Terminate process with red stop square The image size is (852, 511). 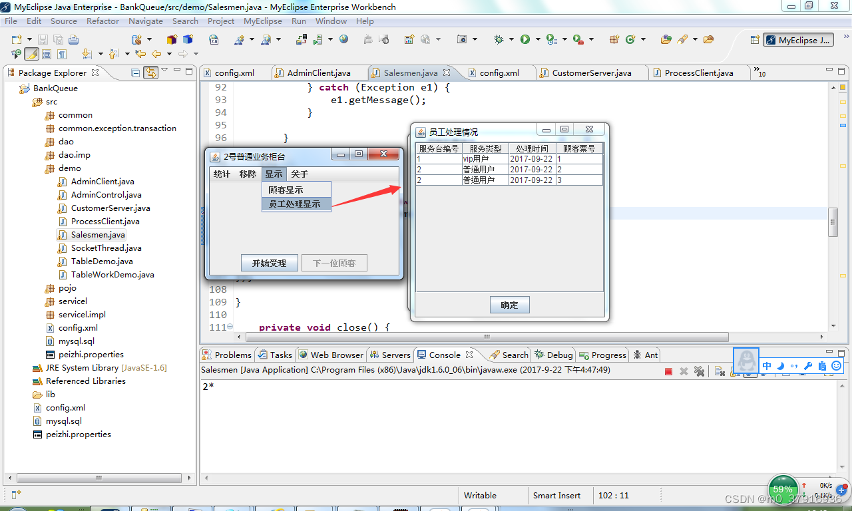coord(668,371)
